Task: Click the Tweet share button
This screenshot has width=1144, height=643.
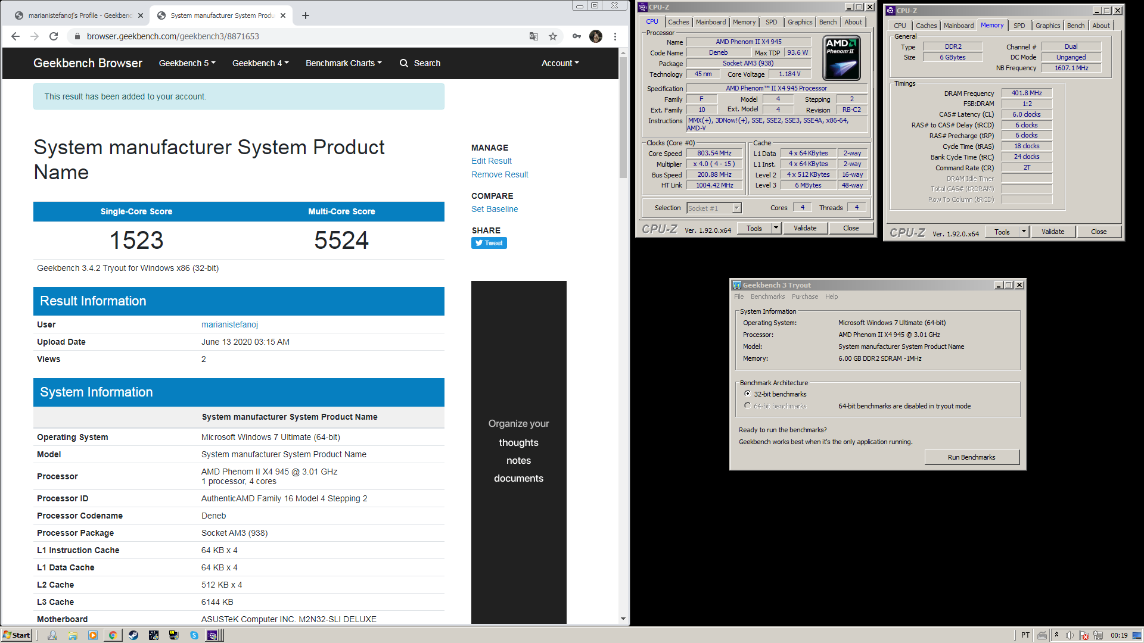Action: [489, 243]
